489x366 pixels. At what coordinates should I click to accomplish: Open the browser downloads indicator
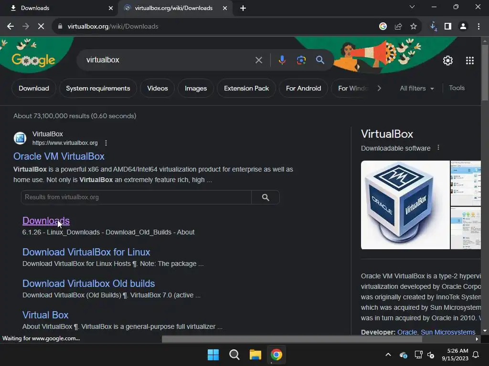[433, 27]
